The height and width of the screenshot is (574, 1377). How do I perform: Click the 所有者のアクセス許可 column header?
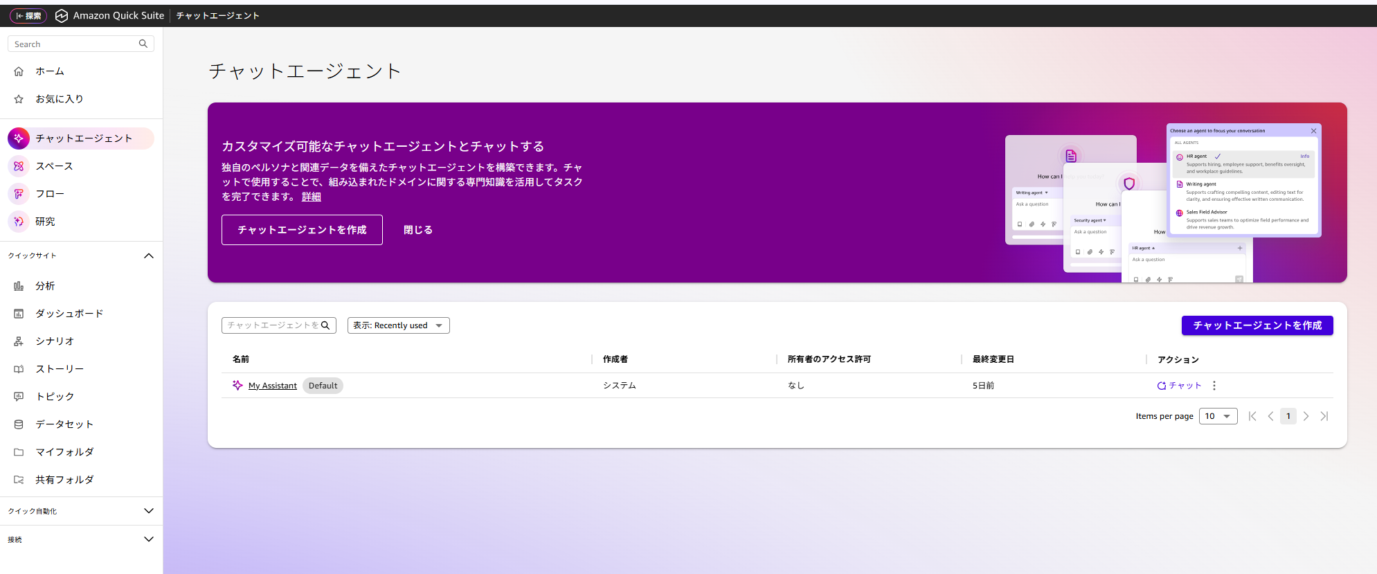pyautogui.click(x=829, y=359)
